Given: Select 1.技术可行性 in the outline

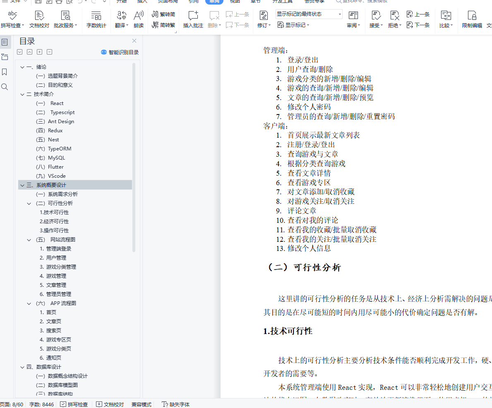Looking at the screenshot, I should click(54, 212).
